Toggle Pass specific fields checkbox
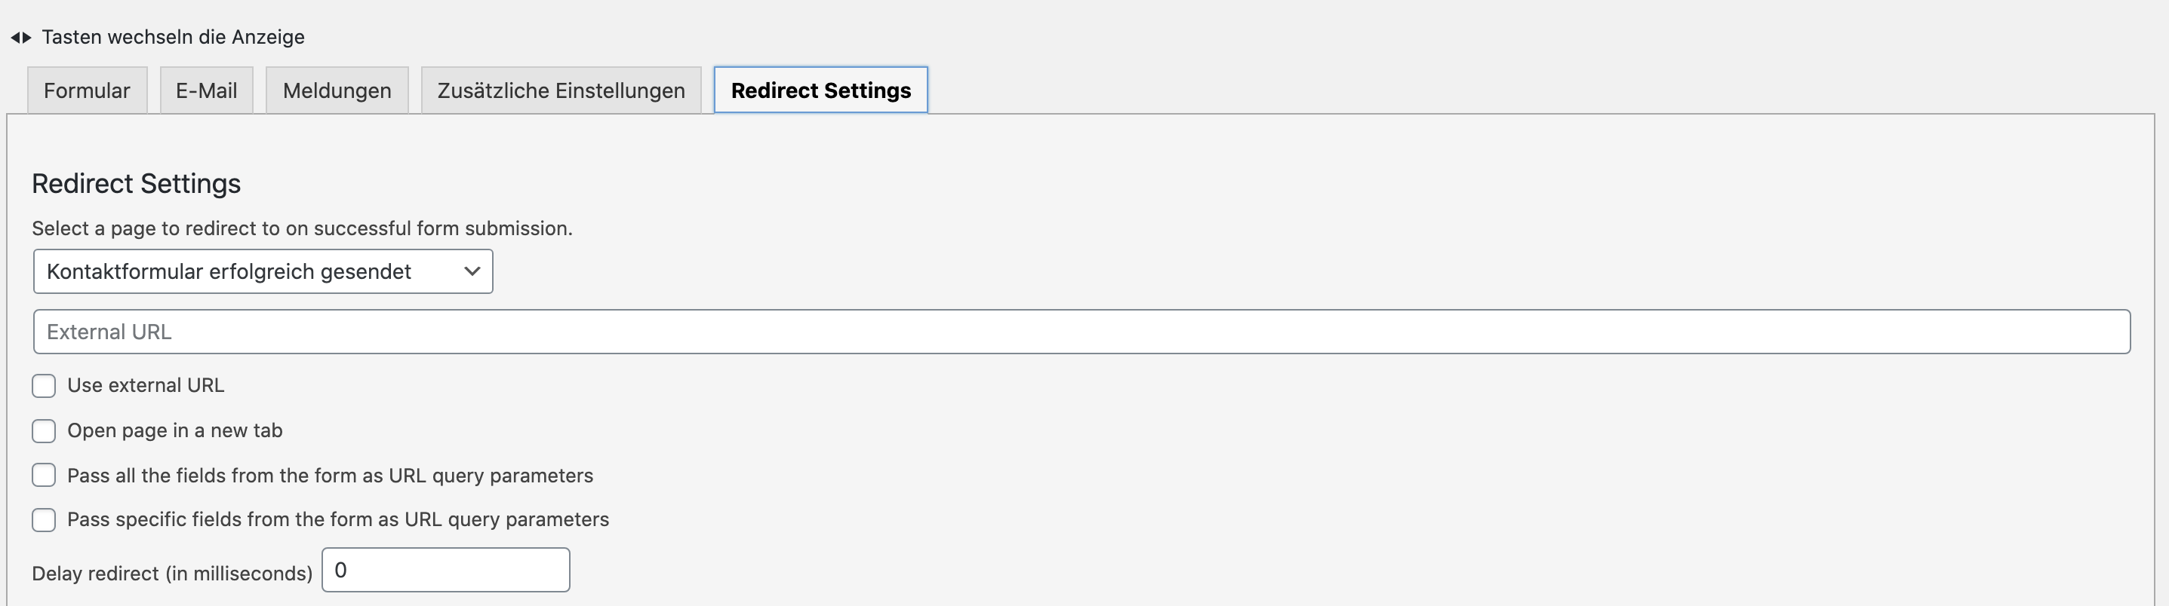 (44, 520)
